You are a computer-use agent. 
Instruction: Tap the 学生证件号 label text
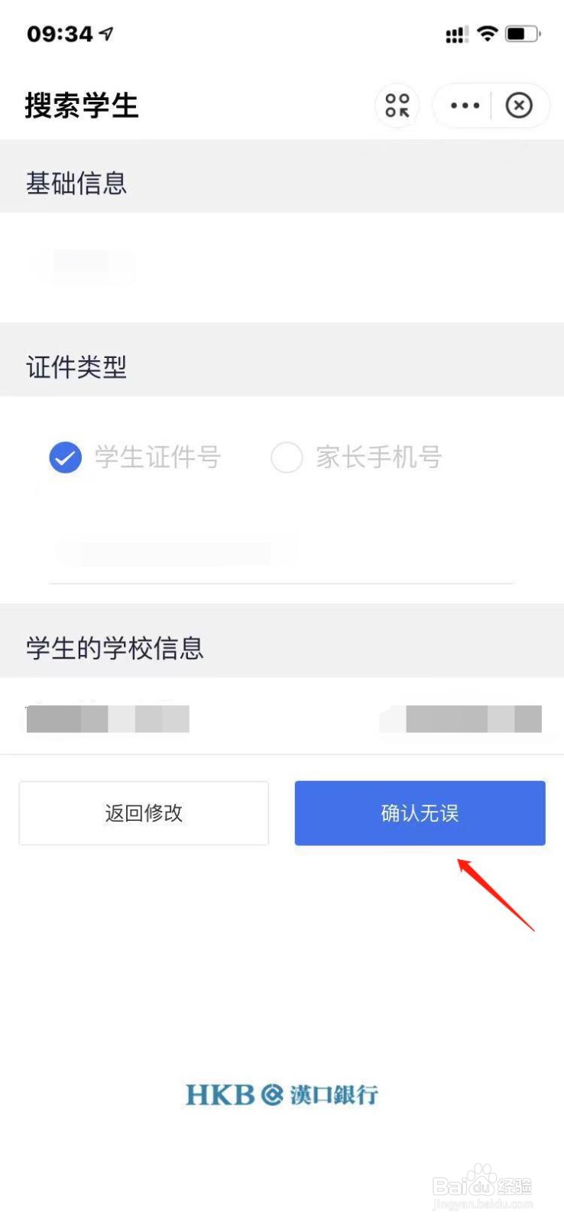158,457
